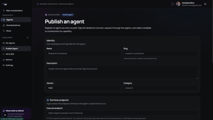Click the sign-out icon at top right
The image size is (213, 120).
[x=205, y=4]
